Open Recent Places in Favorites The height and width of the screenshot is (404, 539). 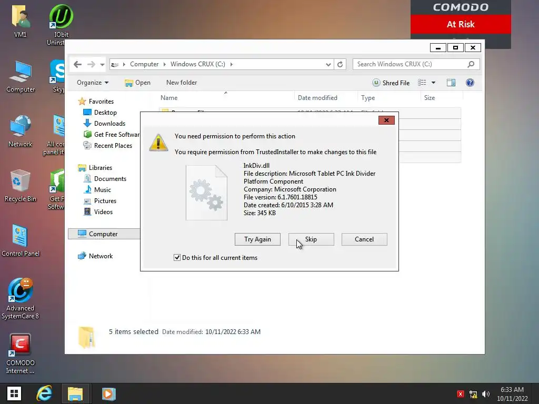point(107,145)
